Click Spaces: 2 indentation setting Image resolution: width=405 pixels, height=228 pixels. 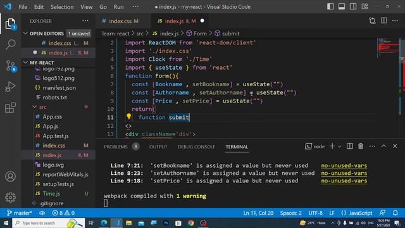tap(291, 213)
